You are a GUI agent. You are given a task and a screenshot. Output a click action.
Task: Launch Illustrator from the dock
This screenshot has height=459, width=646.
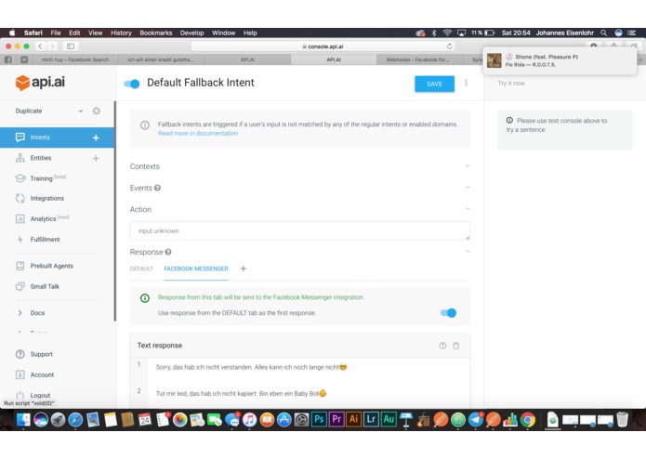tap(353, 419)
